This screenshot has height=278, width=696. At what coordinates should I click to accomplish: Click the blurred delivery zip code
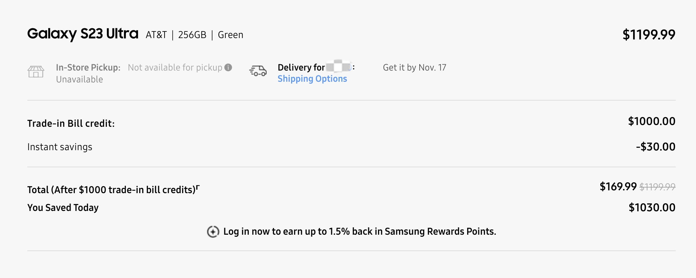tap(339, 66)
